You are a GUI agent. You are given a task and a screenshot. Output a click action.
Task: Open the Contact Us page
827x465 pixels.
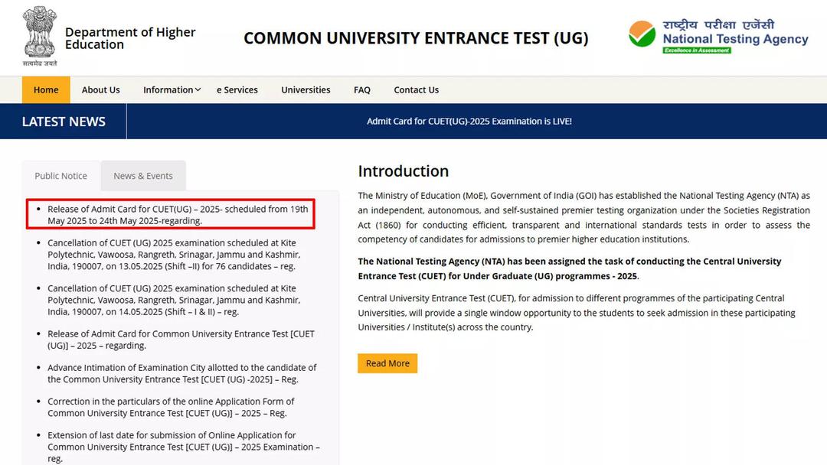pyautogui.click(x=416, y=89)
